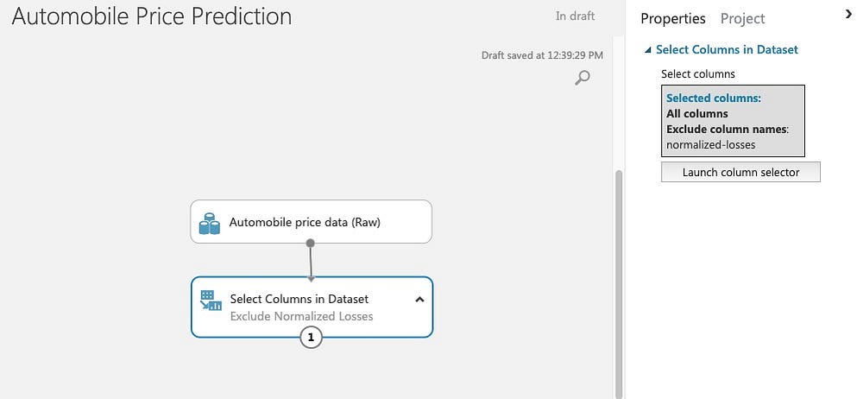
Task: Click the input port arrow of Select Columns
Action: point(311,279)
